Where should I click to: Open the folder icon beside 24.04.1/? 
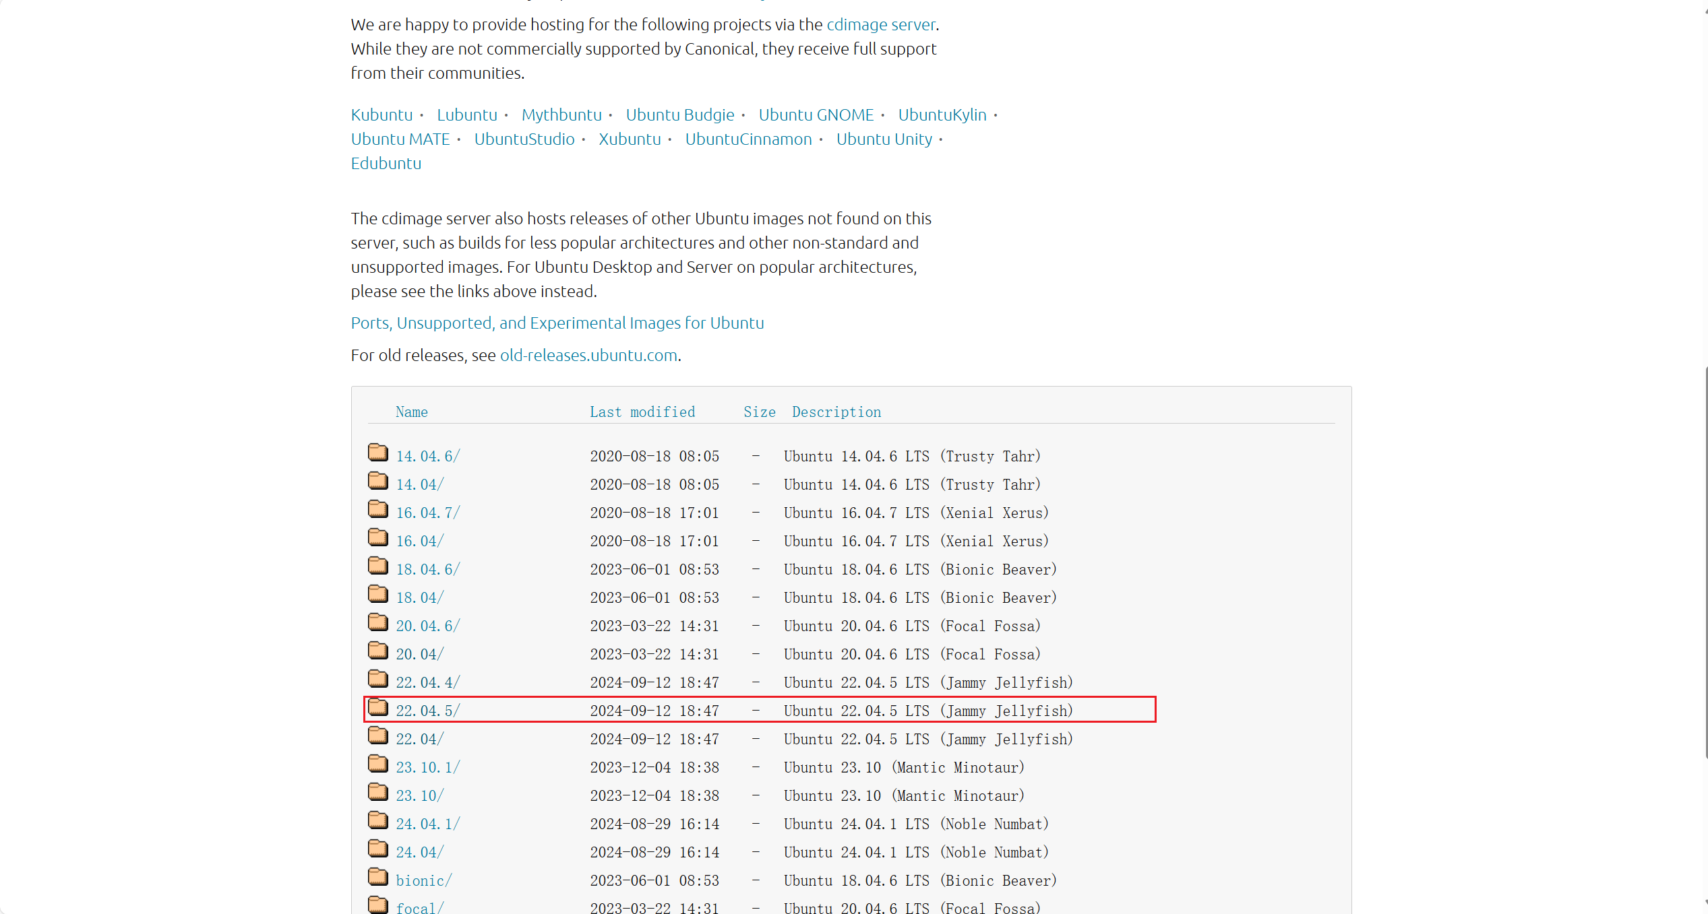tap(378, 820)
